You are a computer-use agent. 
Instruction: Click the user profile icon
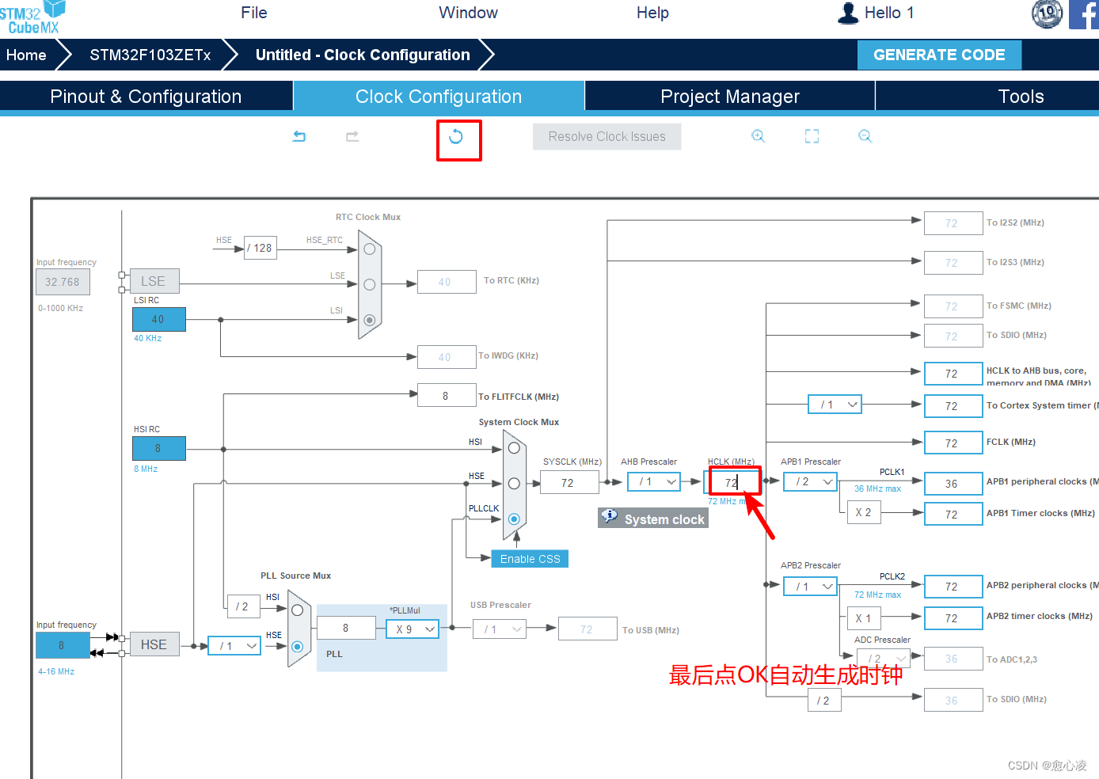coord(848,13)
